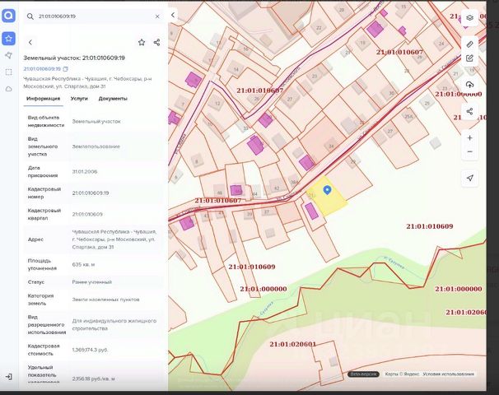The image size is (499, 395).
Task: Open the Условия использования link
Action: [x=449, y=374]
